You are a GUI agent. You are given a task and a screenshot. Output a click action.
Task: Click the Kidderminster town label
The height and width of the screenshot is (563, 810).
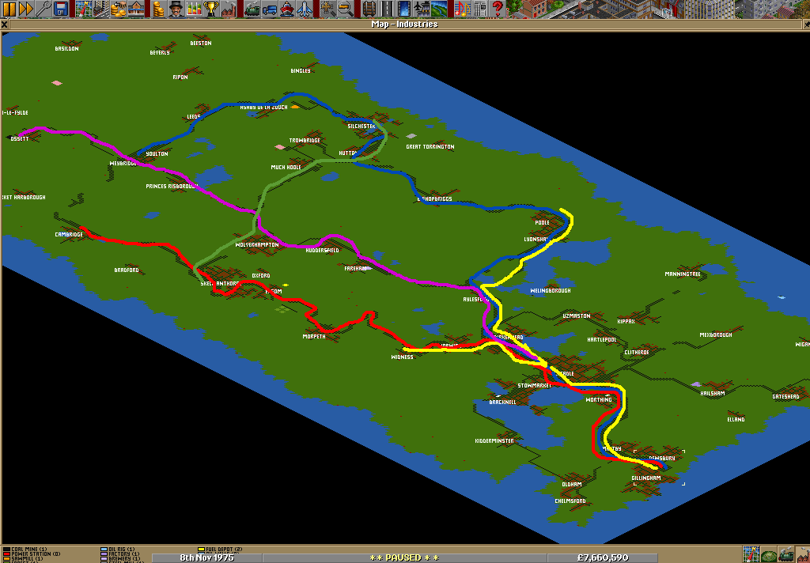(x=494, y=441)
